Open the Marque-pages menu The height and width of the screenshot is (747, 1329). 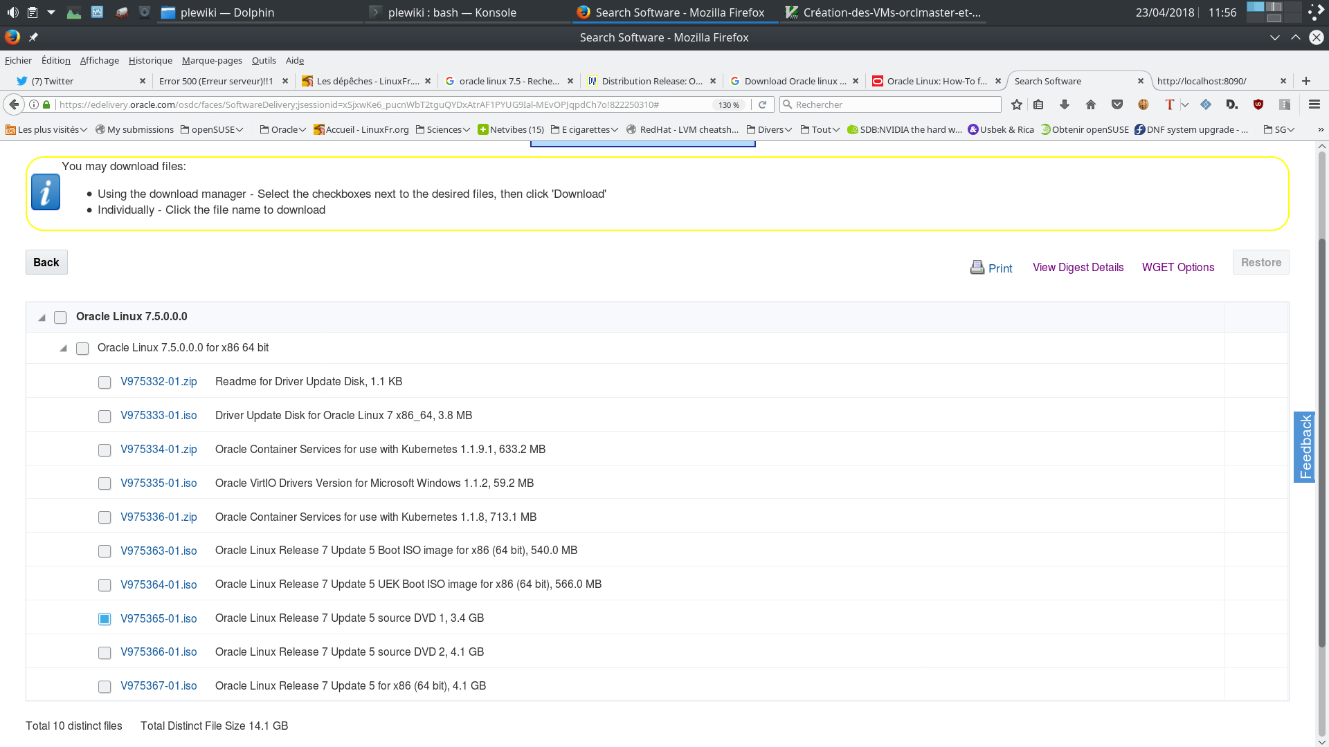tap(212, 60)
